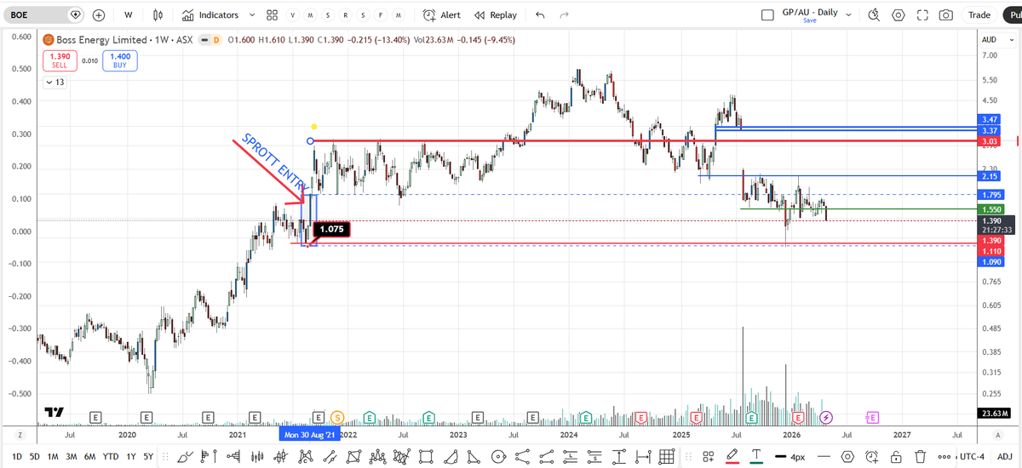Image resolution: width=1022 pixels, height=468 pixels.
Task: Create an Alert
Action: [442, 14]
